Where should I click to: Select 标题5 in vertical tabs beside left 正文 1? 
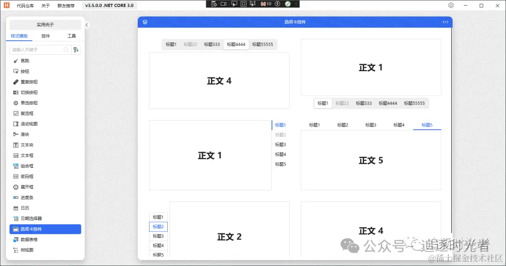[x=281, y=164]
